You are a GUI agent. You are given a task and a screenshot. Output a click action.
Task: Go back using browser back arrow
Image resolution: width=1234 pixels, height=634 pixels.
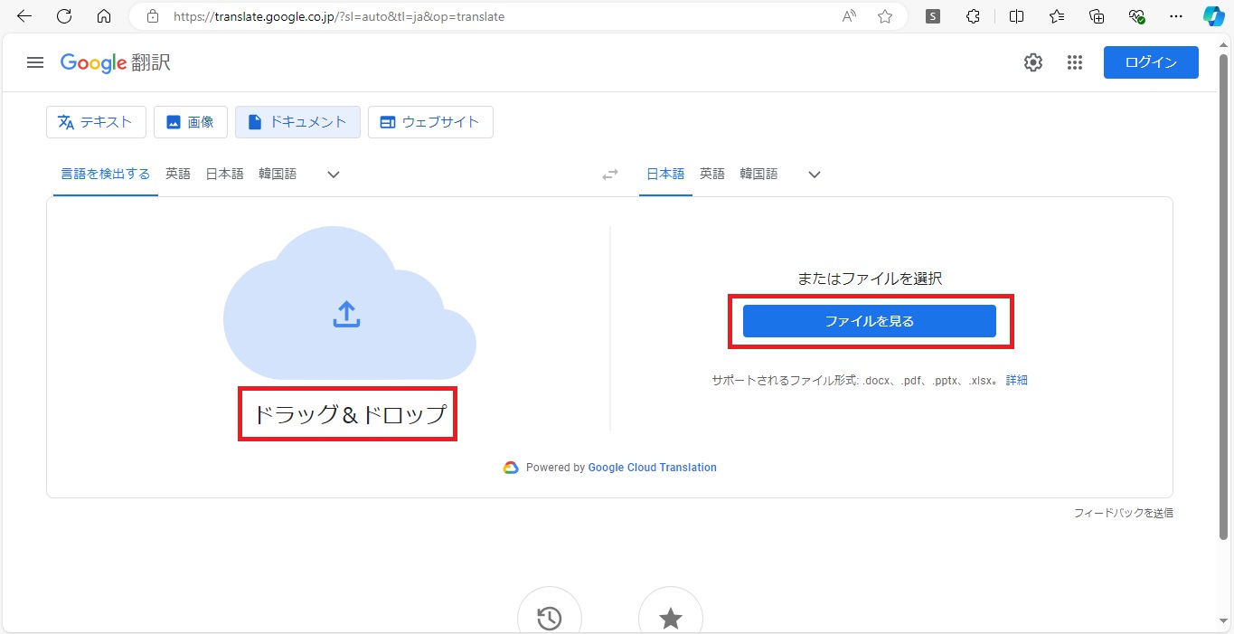(24, 16)
